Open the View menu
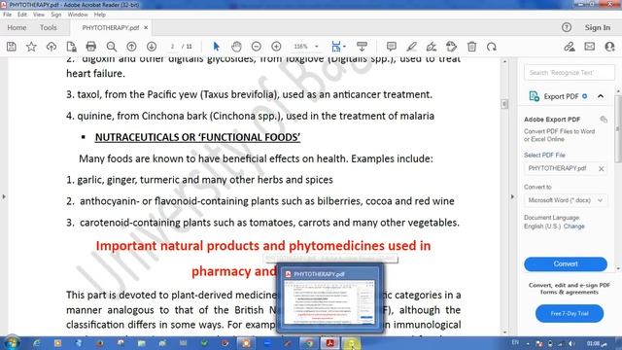The height and width of the screenshot is (350, 622). (39, 15)
